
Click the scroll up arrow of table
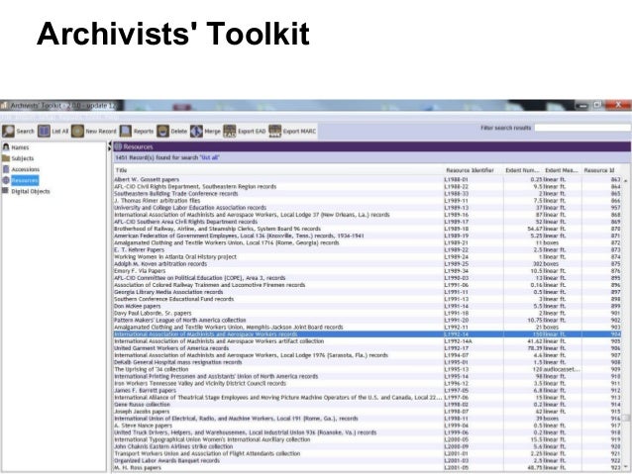pos(626,180)
